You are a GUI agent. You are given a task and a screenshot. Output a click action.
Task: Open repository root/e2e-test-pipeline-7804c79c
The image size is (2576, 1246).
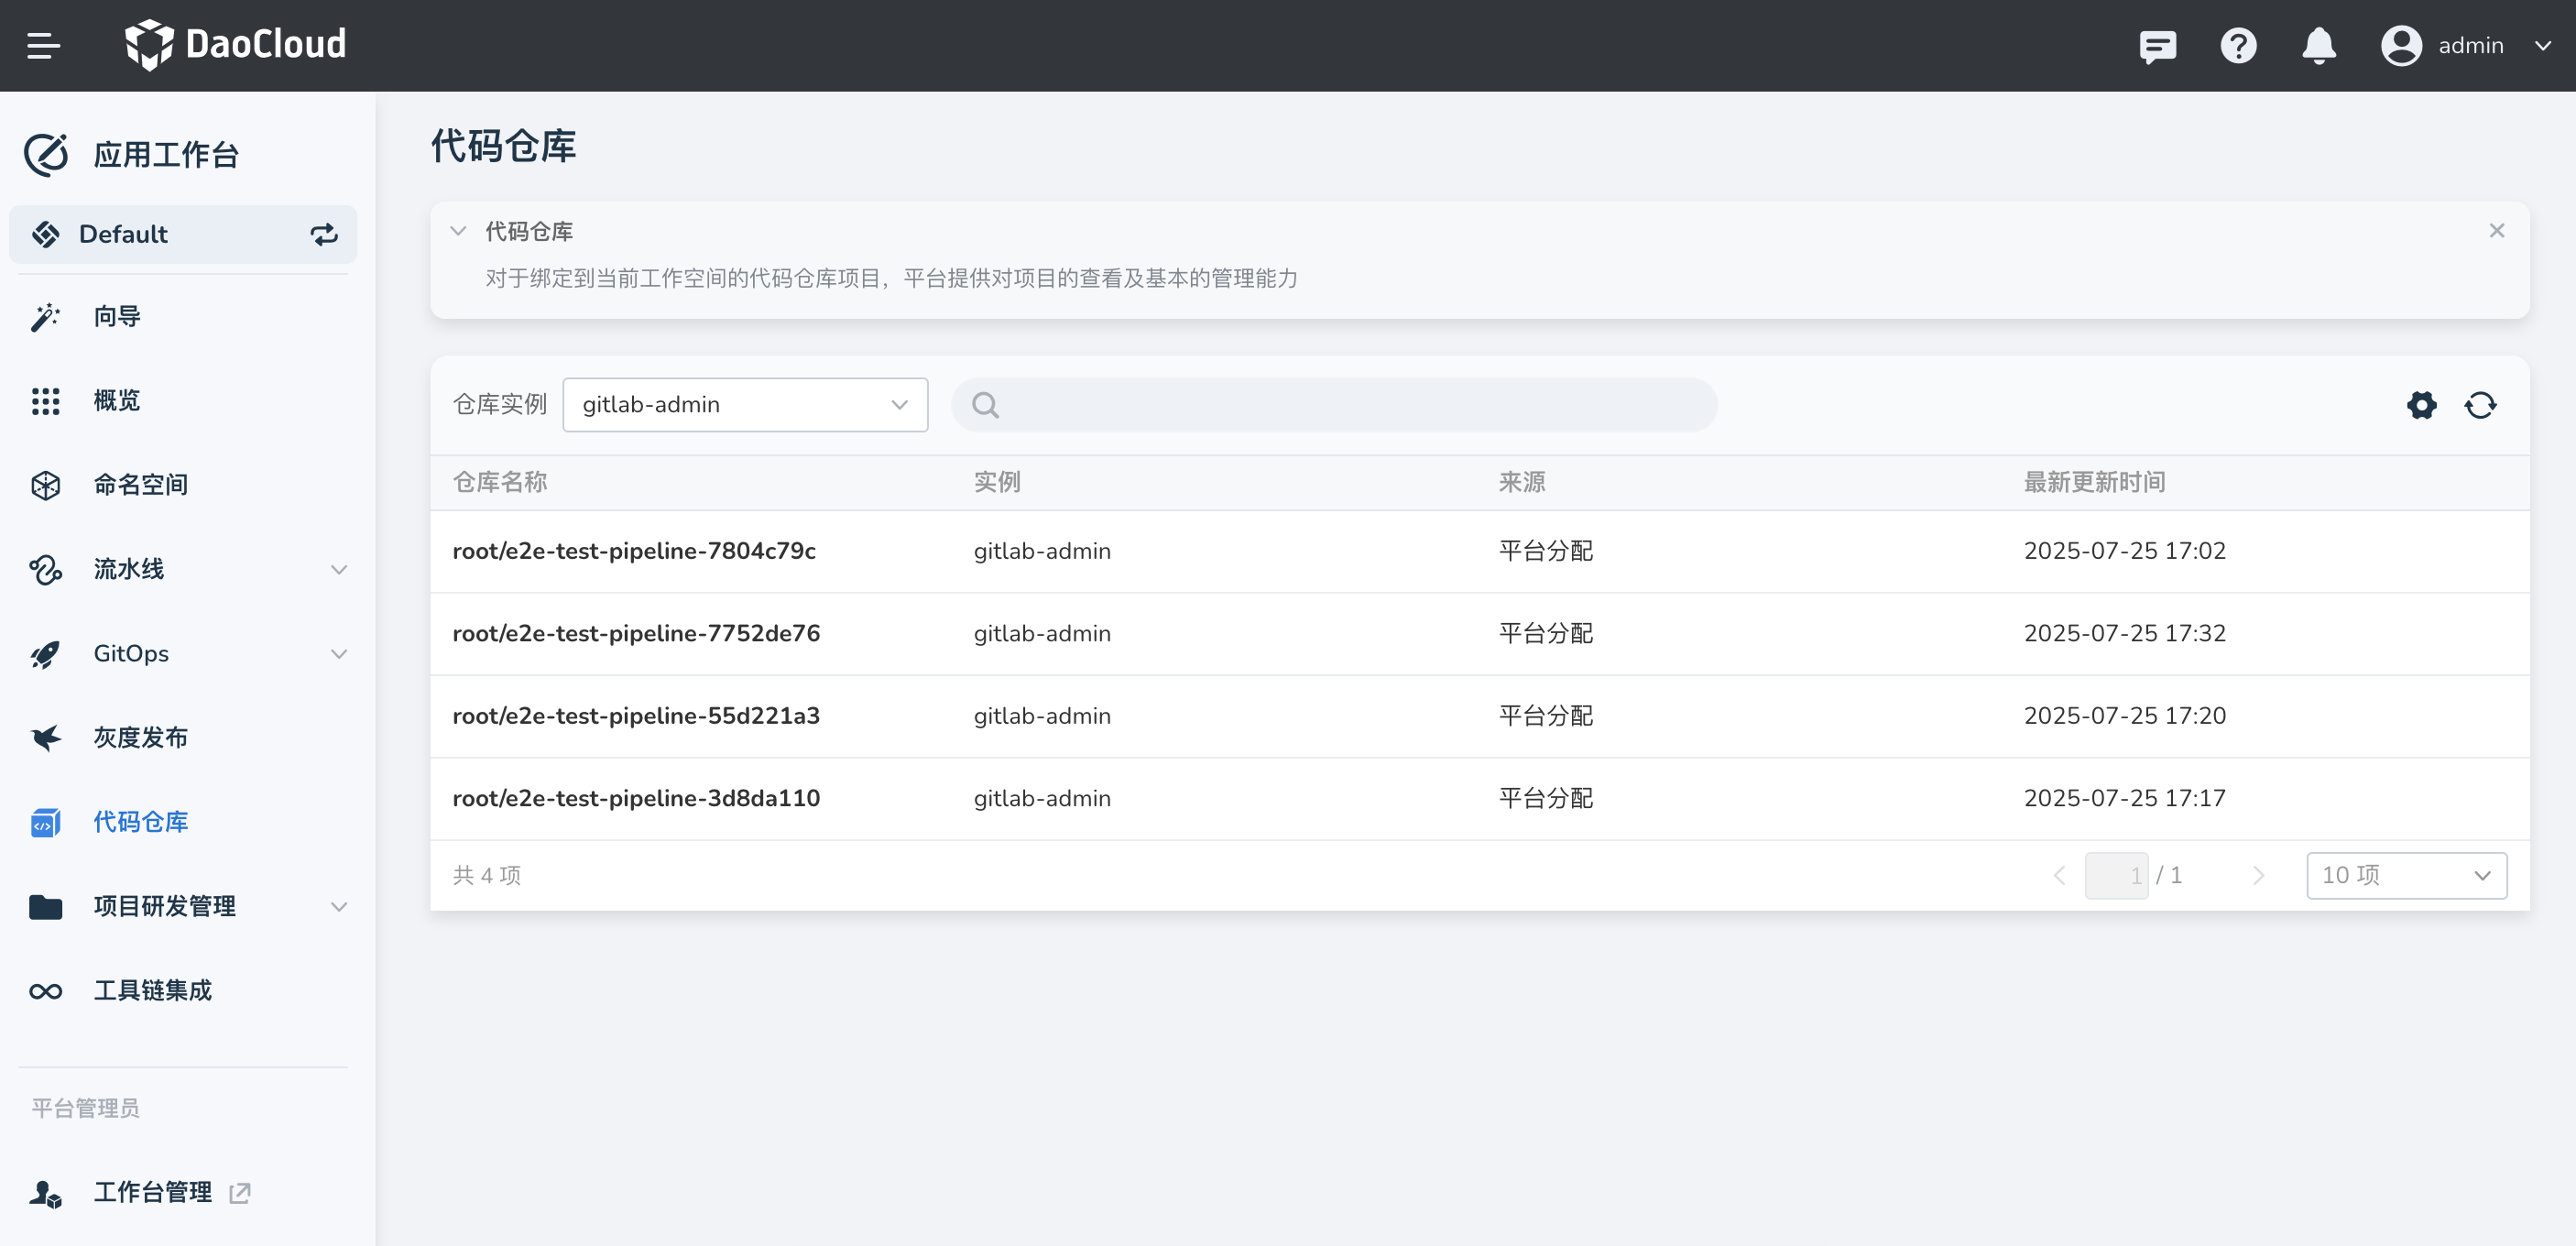[x=633, y=551]
